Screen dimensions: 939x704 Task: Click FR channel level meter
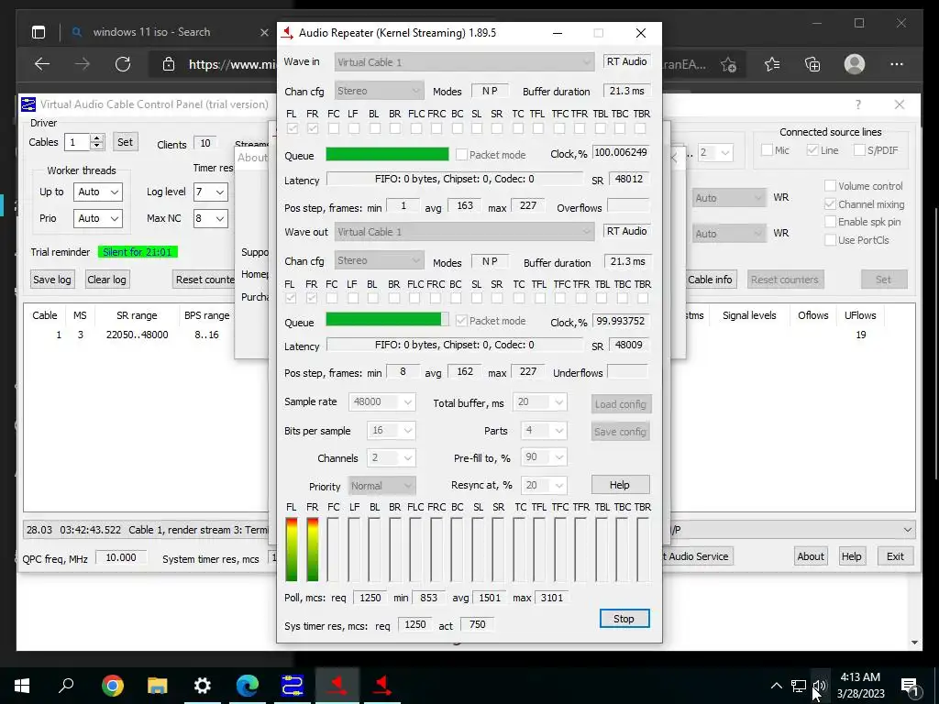click(x=313, y=550)
